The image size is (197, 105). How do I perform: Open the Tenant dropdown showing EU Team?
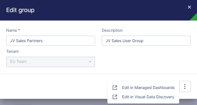pos(51,62)
